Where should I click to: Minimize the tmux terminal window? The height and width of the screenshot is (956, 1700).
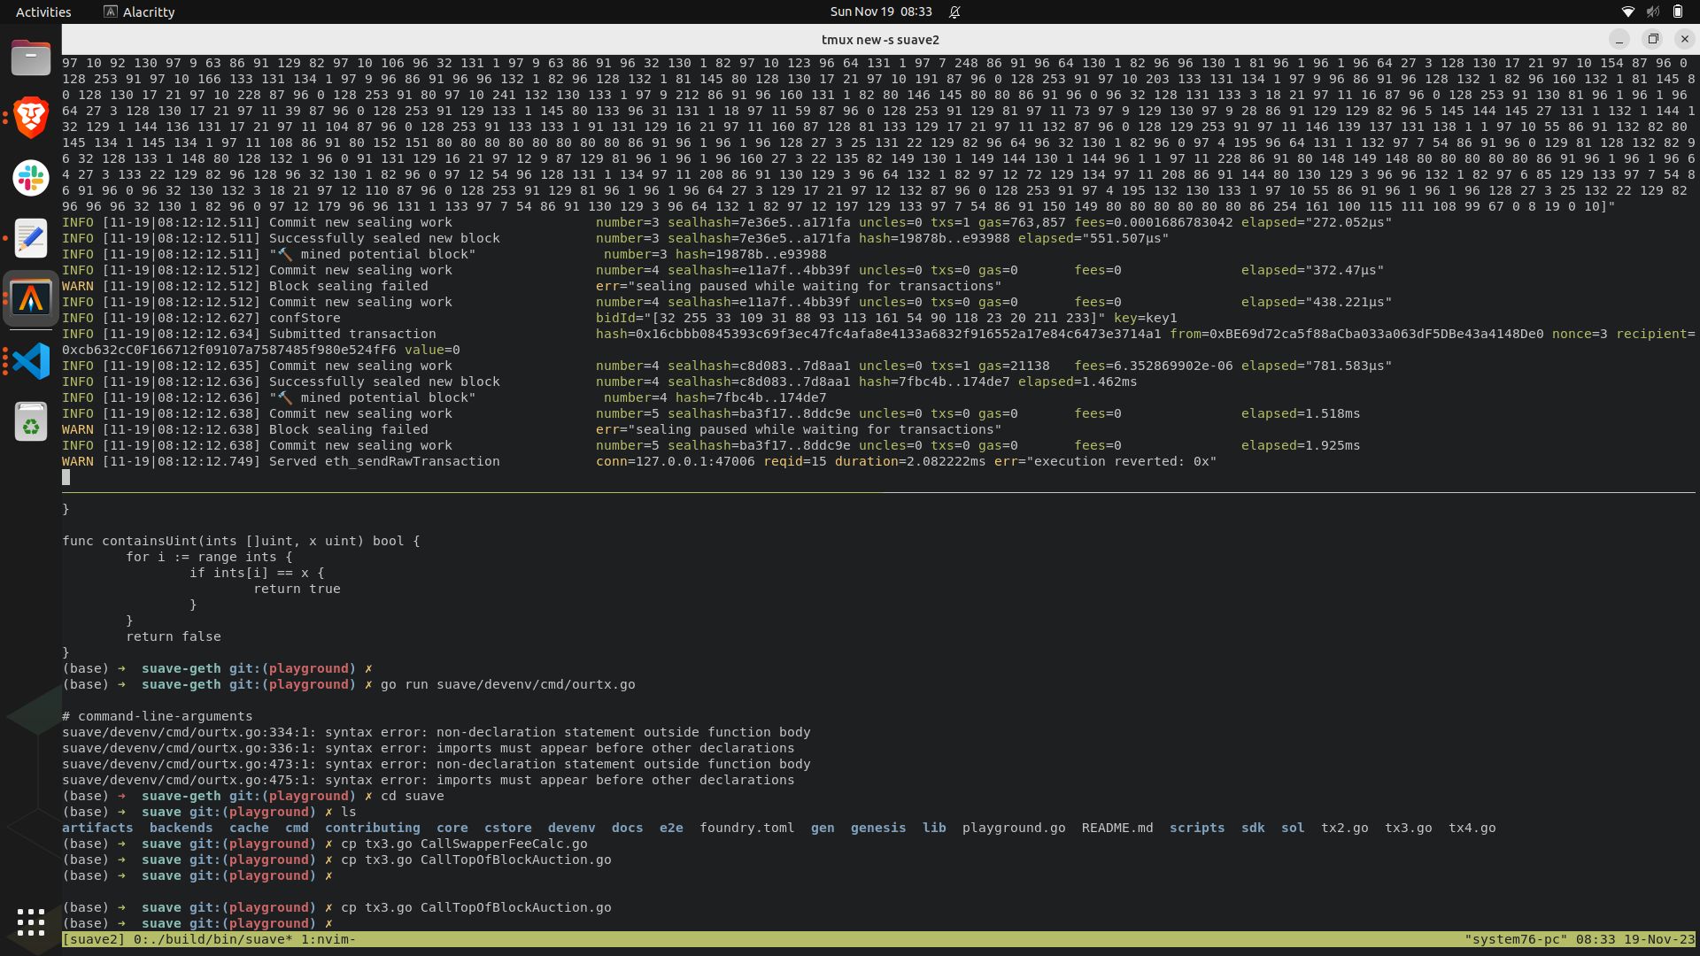click(1619, 39)
